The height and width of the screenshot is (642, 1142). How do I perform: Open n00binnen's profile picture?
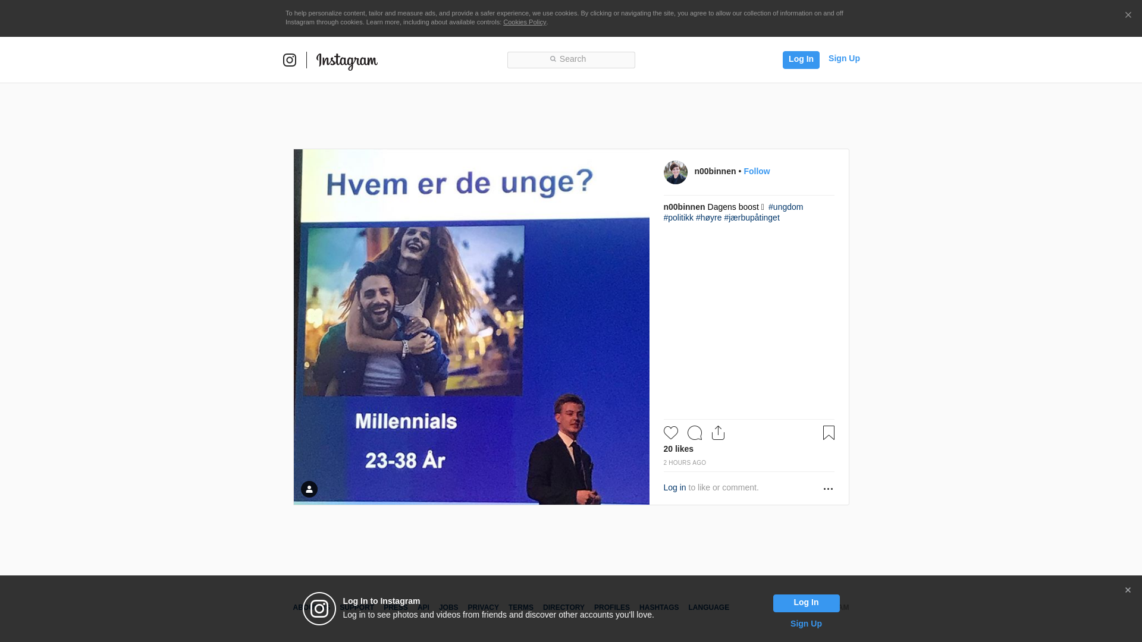click(676, 172)
